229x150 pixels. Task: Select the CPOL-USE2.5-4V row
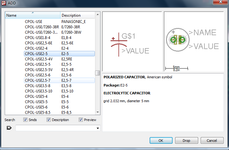point(59,59)
